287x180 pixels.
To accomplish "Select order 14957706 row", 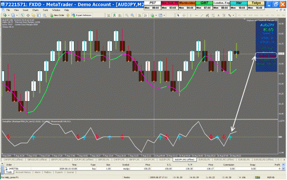I will click(x=143, y=169).
